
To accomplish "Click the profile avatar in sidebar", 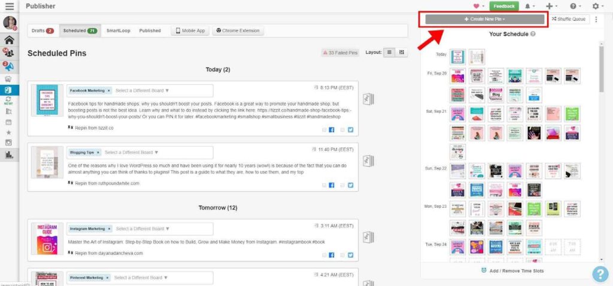I will [10, 23].
